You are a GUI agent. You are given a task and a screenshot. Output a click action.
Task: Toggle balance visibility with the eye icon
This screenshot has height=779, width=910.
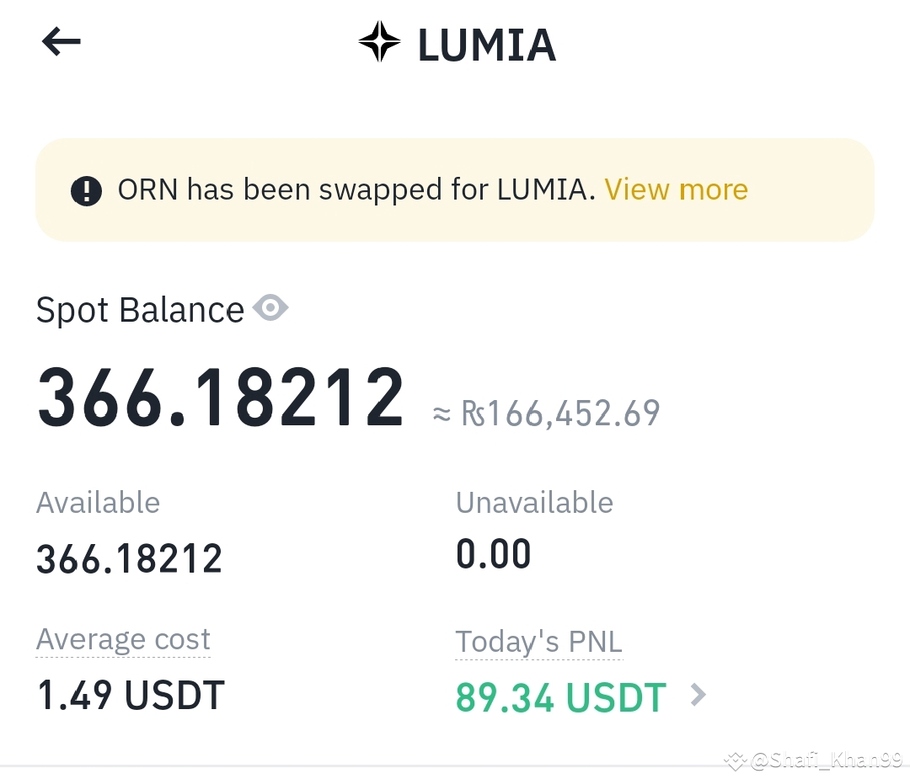coord(270,308)
